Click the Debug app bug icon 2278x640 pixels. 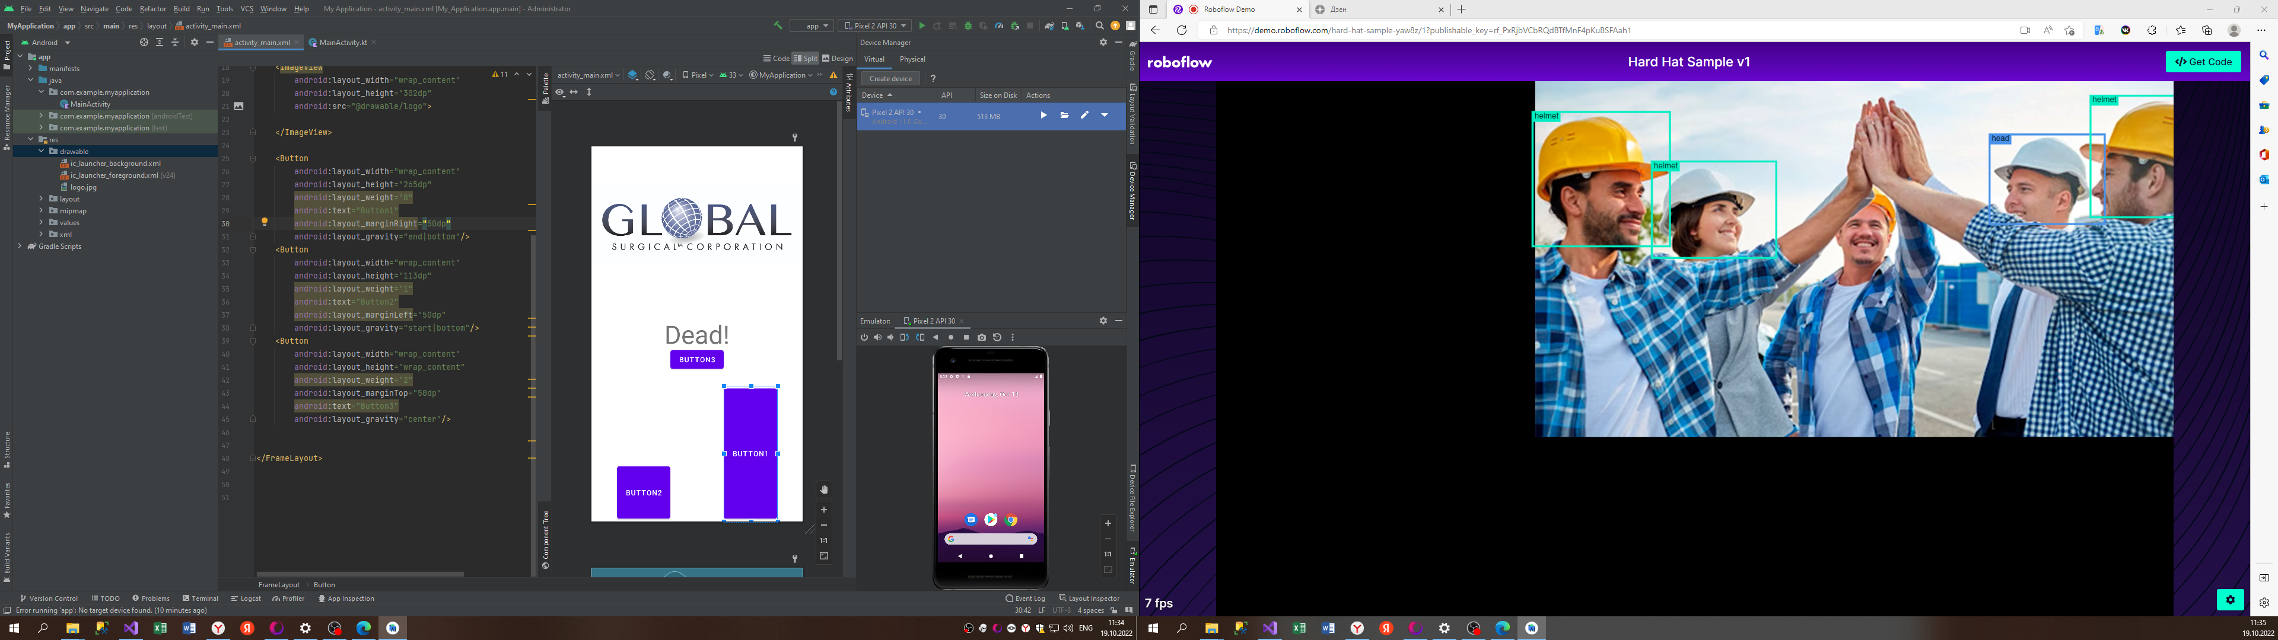click(968, 25)
